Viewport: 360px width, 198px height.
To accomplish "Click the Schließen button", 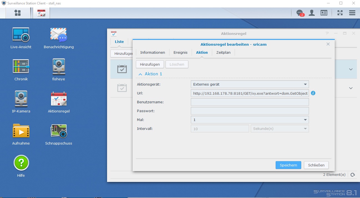I will click(x=316, y=165).
